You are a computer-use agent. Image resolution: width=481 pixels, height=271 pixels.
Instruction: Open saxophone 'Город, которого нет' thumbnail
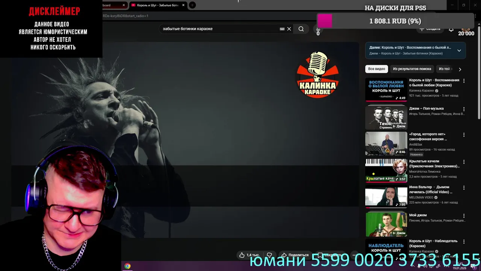[386, 143]
